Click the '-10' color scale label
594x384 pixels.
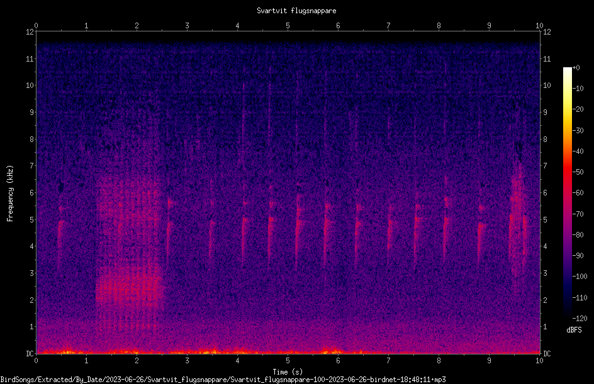point(578,89)
